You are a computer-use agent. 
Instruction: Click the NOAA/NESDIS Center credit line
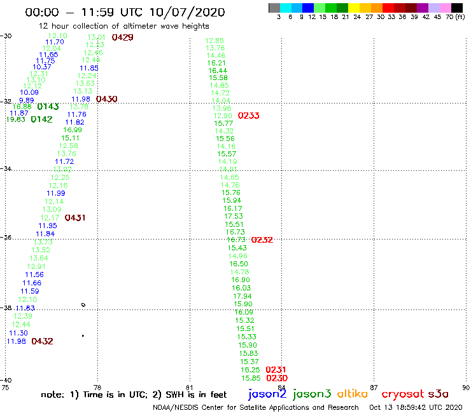pyautogui.click(x=256, y=407)
